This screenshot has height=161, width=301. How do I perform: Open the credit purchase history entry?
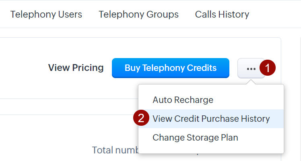point(211,119)
